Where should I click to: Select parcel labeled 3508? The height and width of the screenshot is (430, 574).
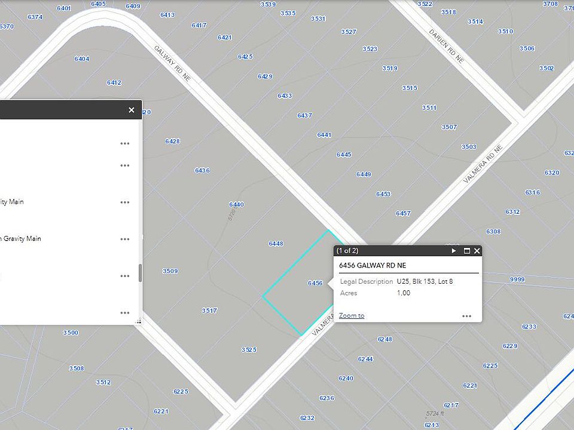(x=77, y=368)
